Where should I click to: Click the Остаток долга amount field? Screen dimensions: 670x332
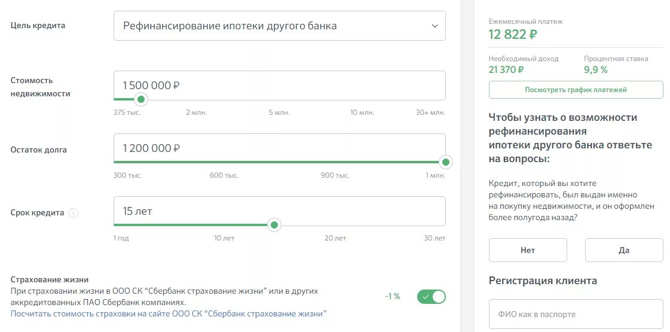pyautogui.click(x=279, y=148)
